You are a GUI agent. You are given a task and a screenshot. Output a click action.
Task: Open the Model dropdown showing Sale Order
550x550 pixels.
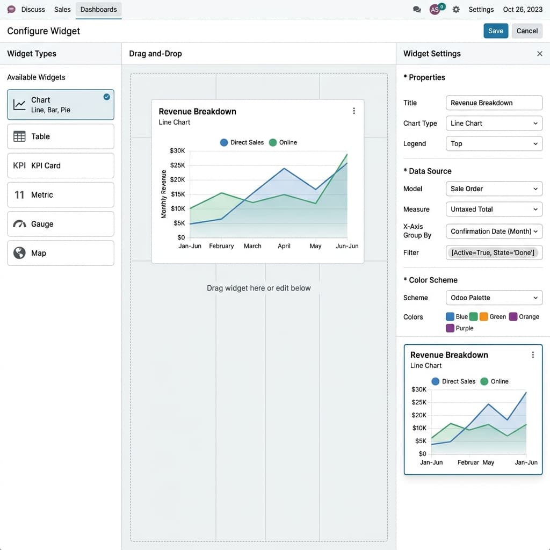(x=494, y=189)
